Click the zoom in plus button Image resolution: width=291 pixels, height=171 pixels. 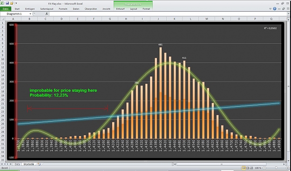coord(288,168)
